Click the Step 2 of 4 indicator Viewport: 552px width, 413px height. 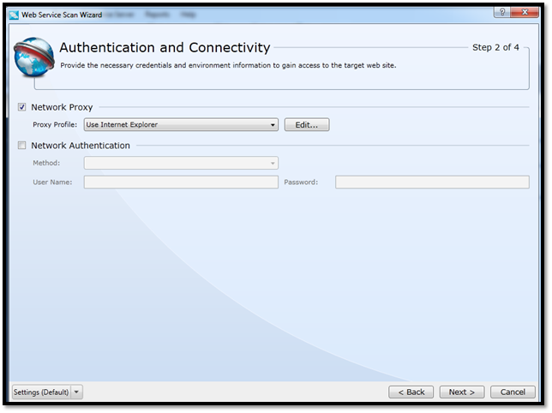pyautogui.click(x=495, y=48)
